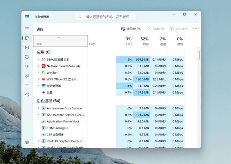Open the hamburger navigation menu

[27, 29]
